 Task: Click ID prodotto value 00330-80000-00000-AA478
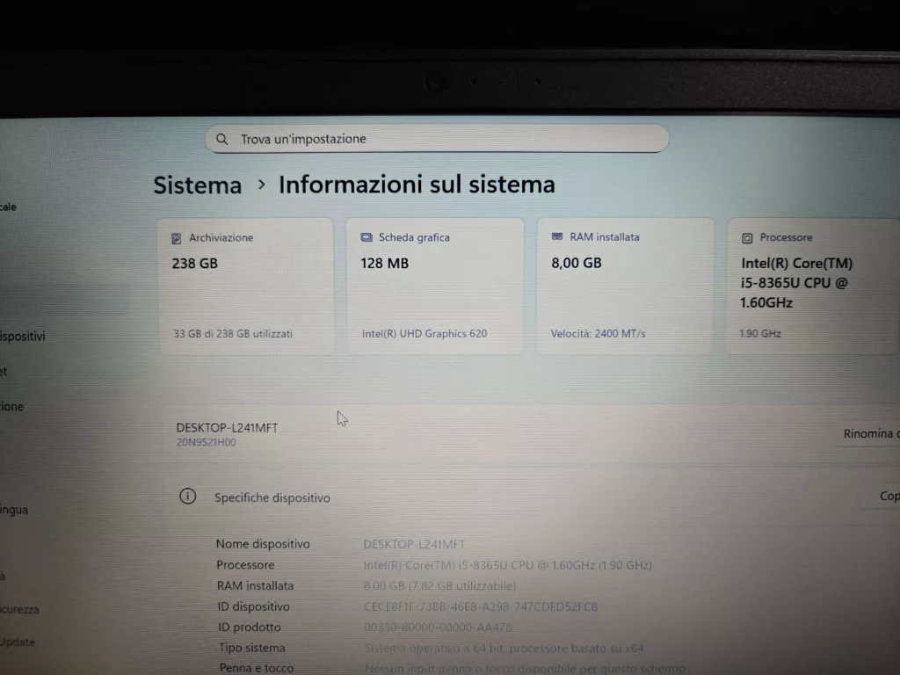point(438,628)
